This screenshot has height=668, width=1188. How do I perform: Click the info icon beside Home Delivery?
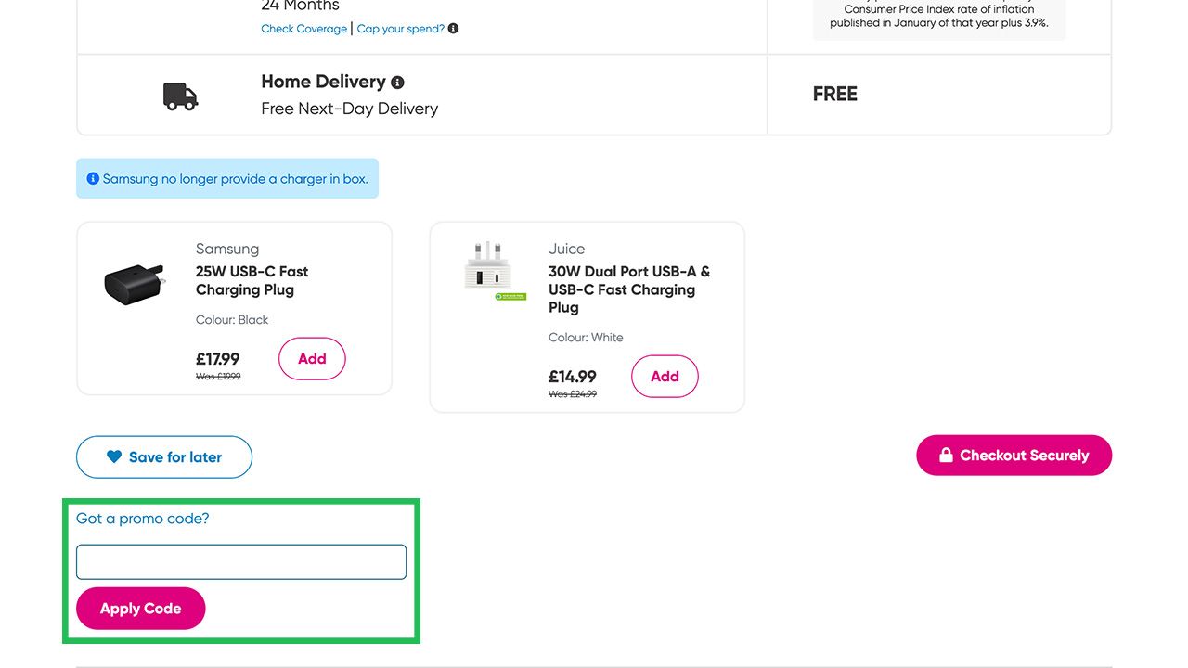(x=397, y=83)
